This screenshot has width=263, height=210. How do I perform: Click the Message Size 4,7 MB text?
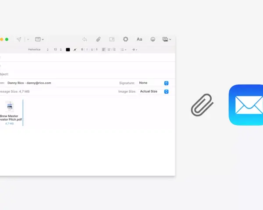coord(14,91)
